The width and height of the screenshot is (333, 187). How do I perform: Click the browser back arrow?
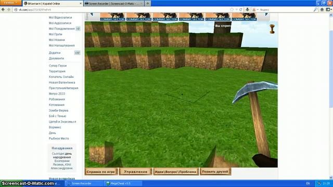tap(3, 9)
